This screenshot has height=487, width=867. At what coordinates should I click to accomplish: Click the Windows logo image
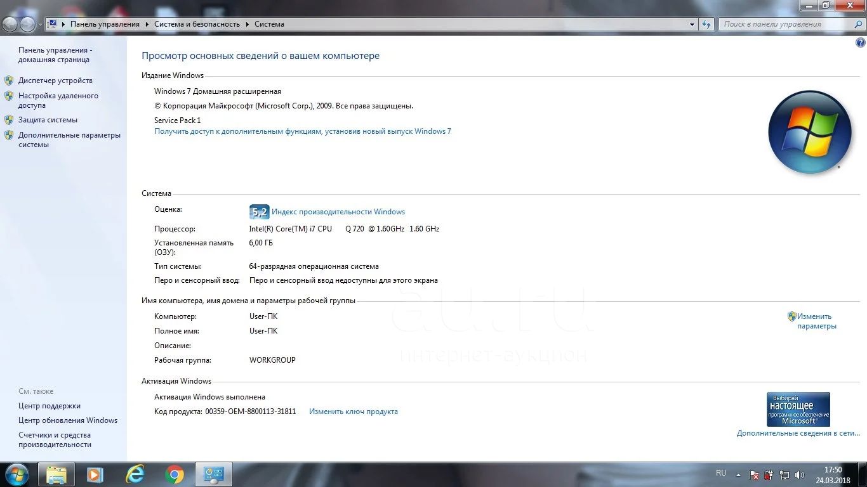(x=809, y=133)
